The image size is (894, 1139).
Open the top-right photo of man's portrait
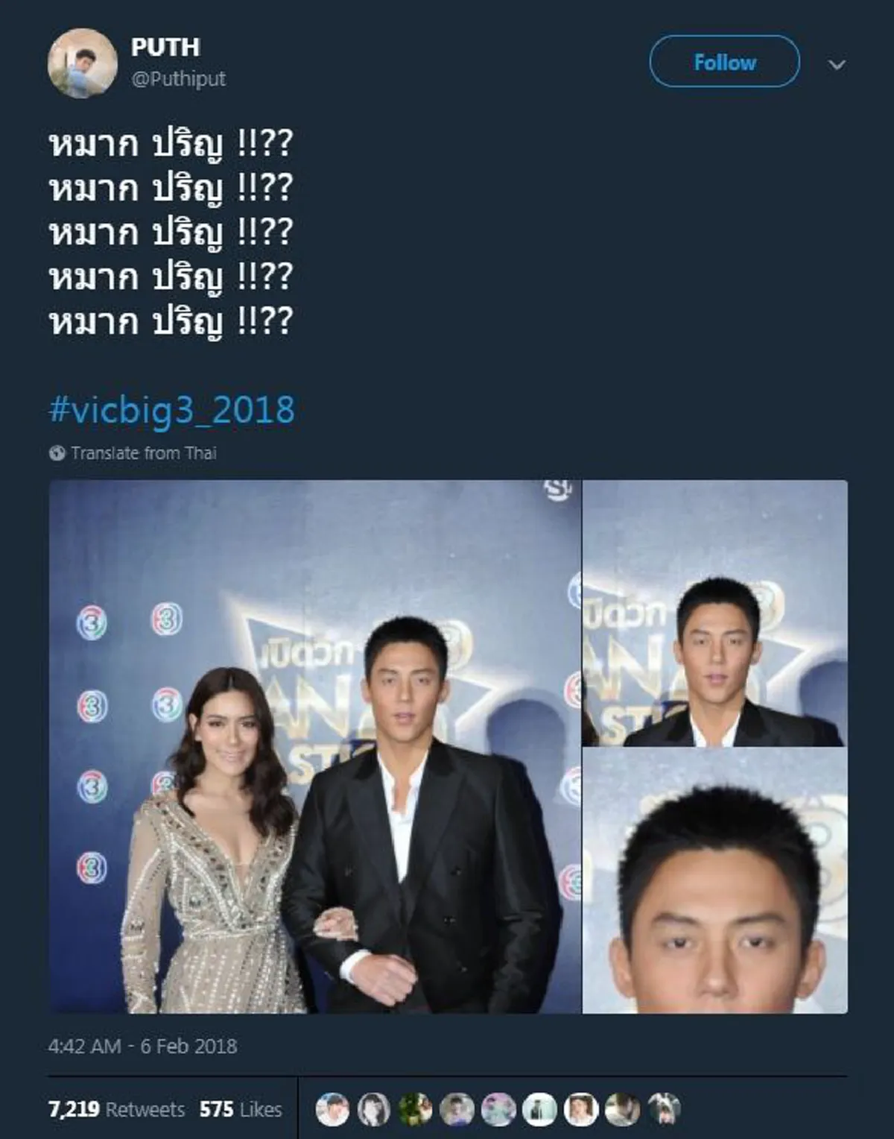click(x=715, y=613)
